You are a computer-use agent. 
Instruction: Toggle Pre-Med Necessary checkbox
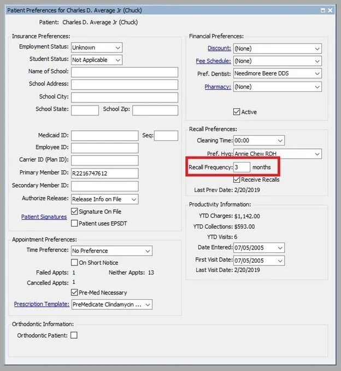pyautogui.click(x=74, y=292)
